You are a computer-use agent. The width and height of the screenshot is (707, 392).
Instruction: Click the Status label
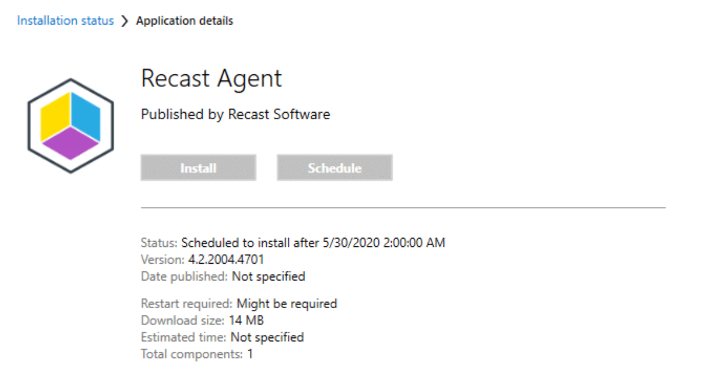click(159, 243)
